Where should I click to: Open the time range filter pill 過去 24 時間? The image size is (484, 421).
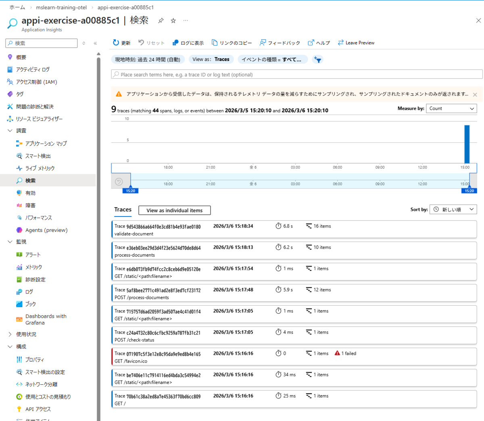point(148,60)
